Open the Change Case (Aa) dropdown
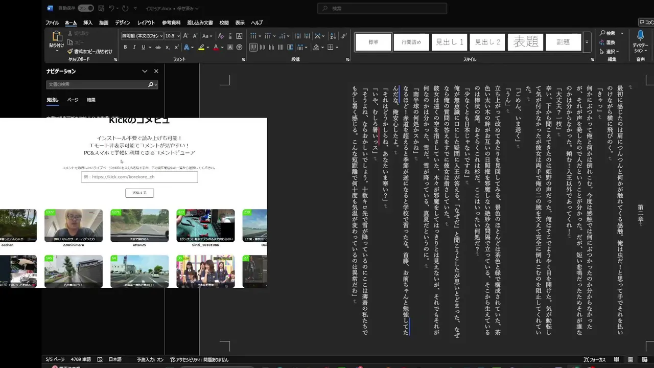This screenshot has width=654, height=368. point(207,36)
